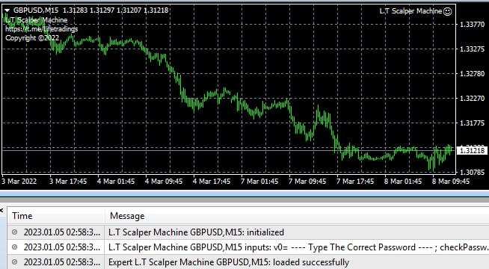489x269 pixels.
Task: Select the 'initialized' log message row
Action: coord(248,232)
